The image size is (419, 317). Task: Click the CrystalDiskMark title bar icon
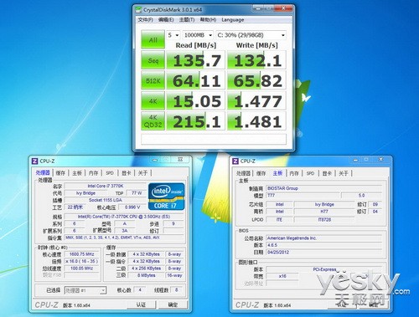138,10
